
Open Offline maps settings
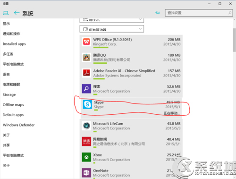(x=13, y=105)
